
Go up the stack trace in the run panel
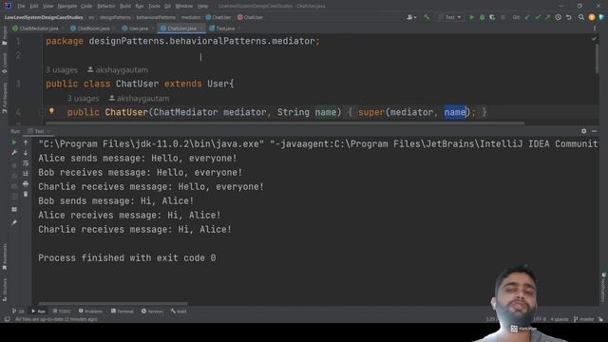(x=26, y=142)
